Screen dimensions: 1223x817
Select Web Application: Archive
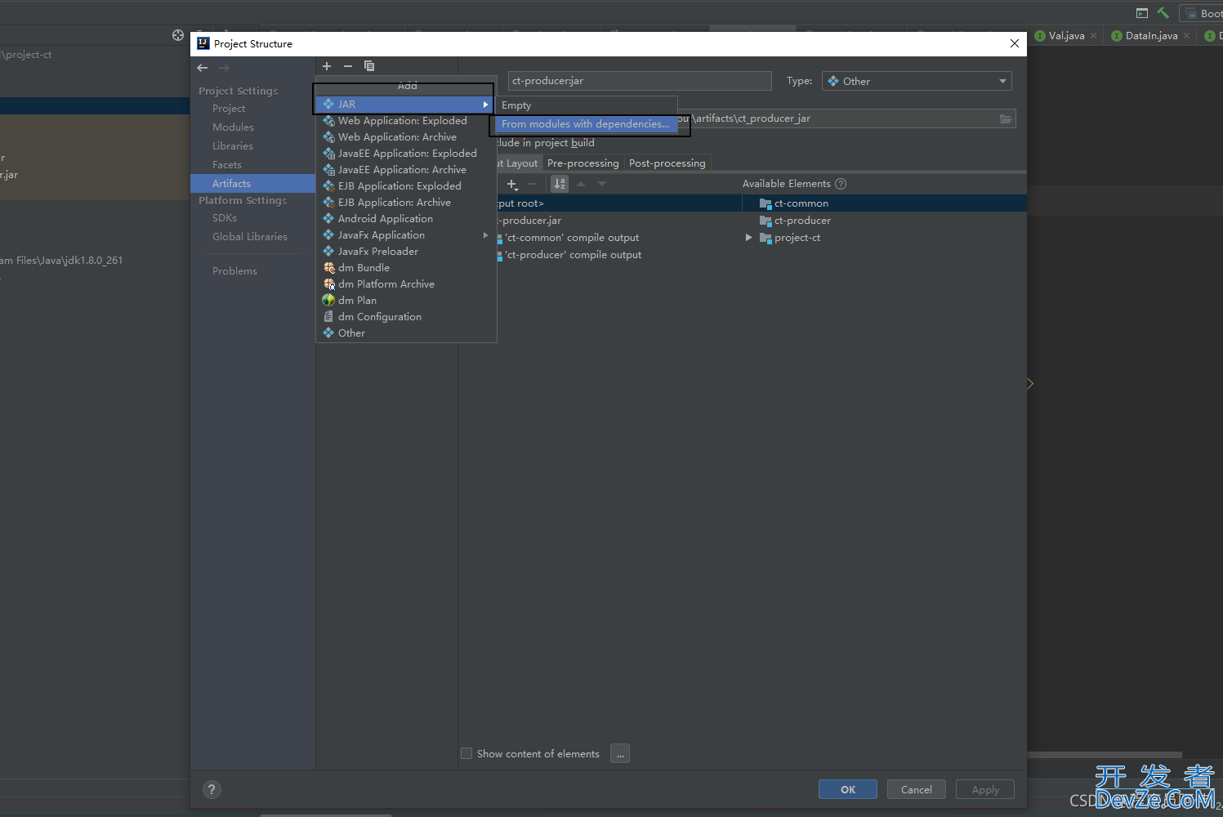(406, 137)
